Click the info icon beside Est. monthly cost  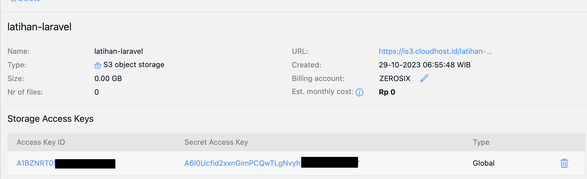click(359, 92)
